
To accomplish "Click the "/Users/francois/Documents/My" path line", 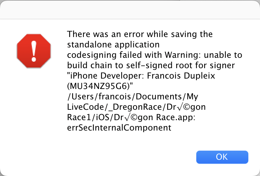I will click(x=132, y=97).
